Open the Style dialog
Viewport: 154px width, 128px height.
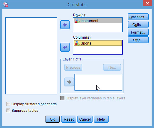tap(138, 40)
